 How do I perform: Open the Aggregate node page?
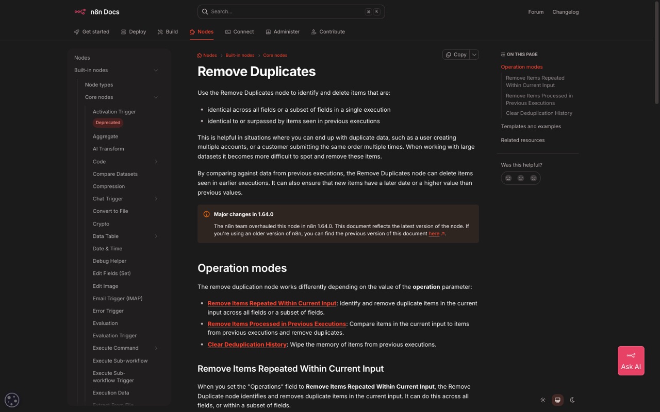[x=105, y=136]
